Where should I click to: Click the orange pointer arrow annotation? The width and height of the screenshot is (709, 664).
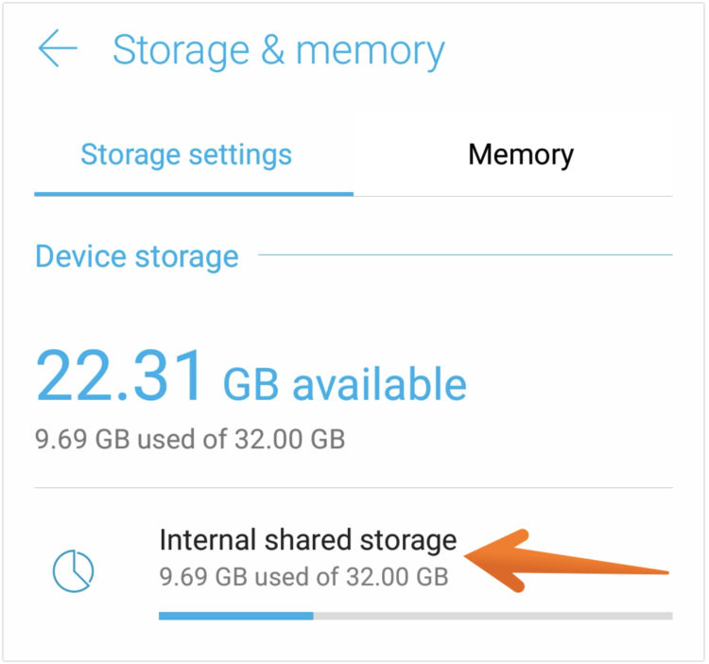(x=567, y=563)
